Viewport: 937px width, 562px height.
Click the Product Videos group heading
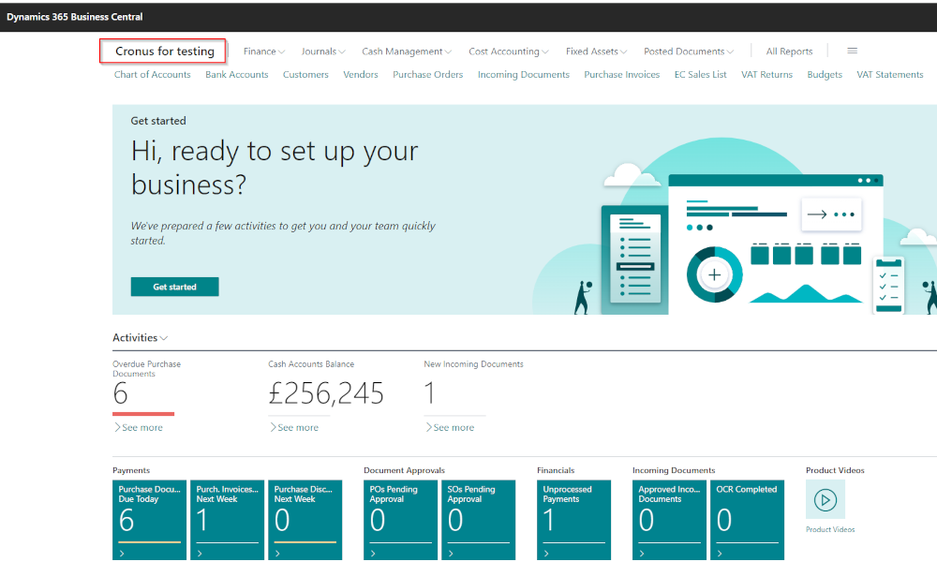(x=835, y=470)
